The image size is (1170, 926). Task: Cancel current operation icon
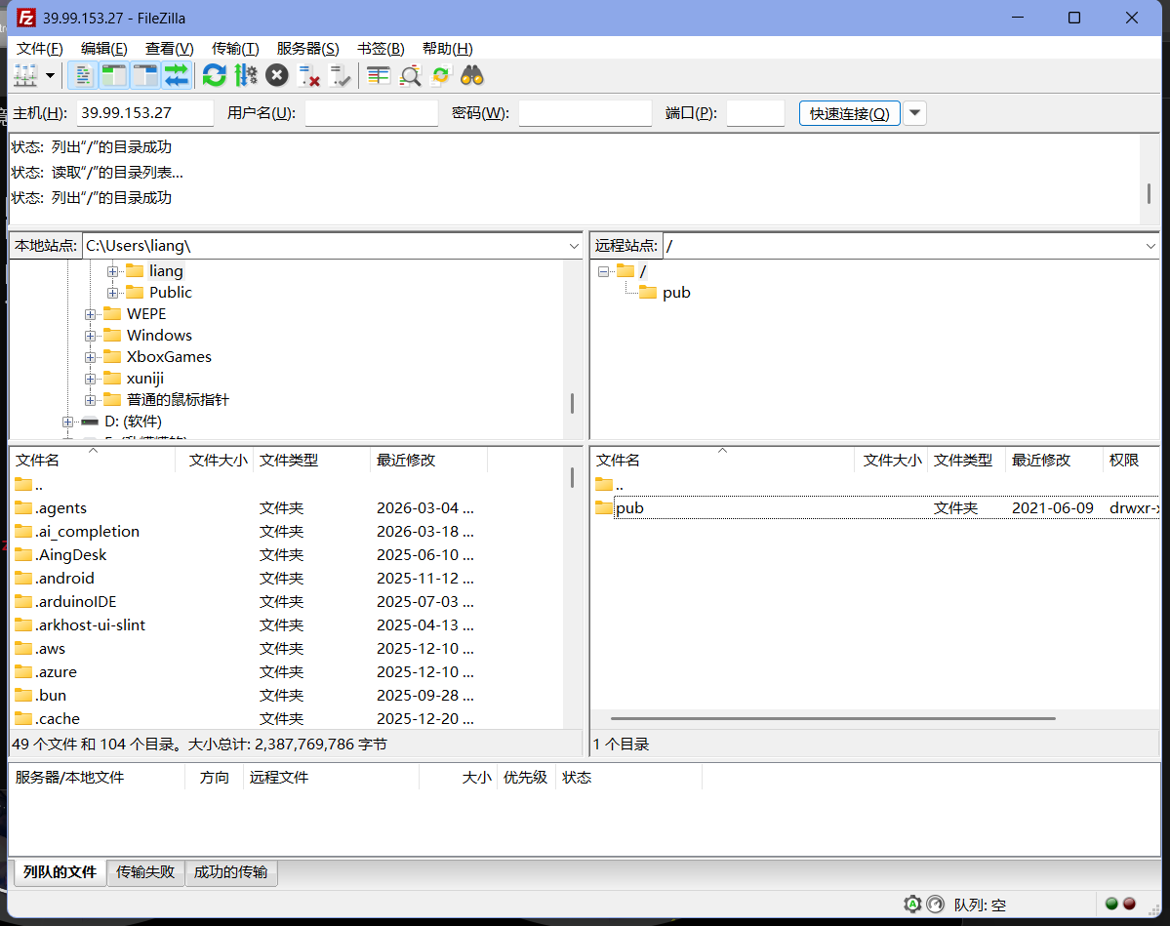tap(277, 75)
